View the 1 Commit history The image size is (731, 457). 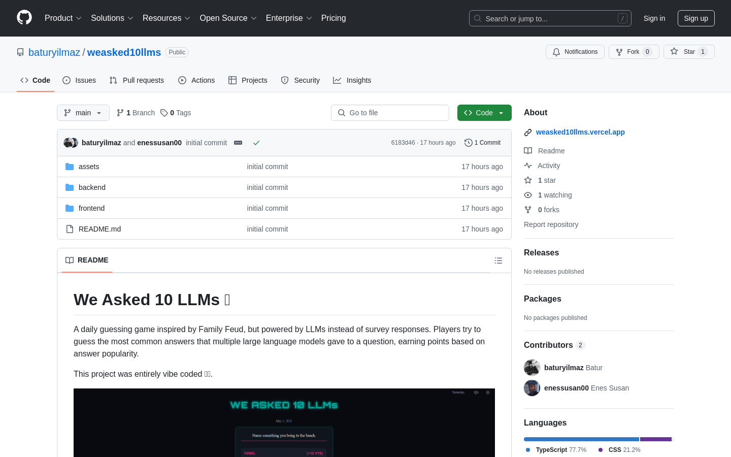coord(483,143)
